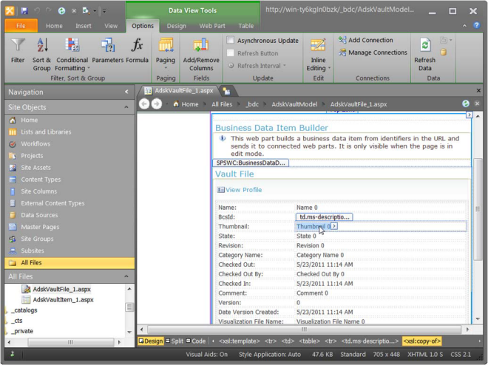488x365 pixels.
Task: Open the _catalogs folder
Action: tap(24, 310)
